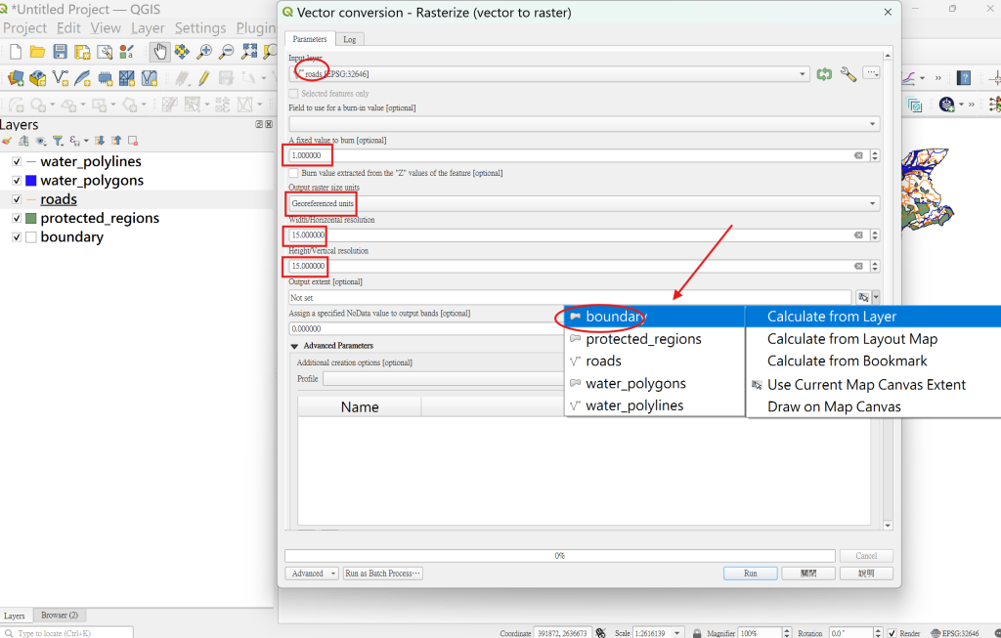Click the New SpatiaLite Layer icon
The image size is (1001, 638).
(82, 78)
